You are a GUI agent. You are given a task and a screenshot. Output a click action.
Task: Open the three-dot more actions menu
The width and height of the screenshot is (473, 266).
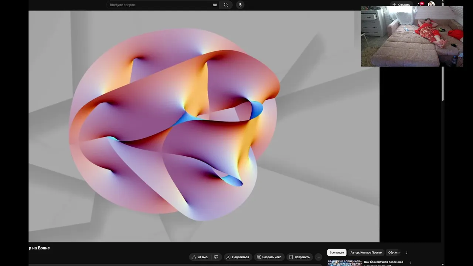coord(318,257)
